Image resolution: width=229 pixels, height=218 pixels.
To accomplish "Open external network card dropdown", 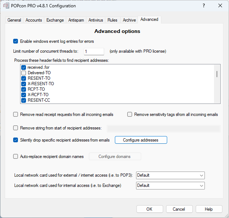I will coord(170,175).
